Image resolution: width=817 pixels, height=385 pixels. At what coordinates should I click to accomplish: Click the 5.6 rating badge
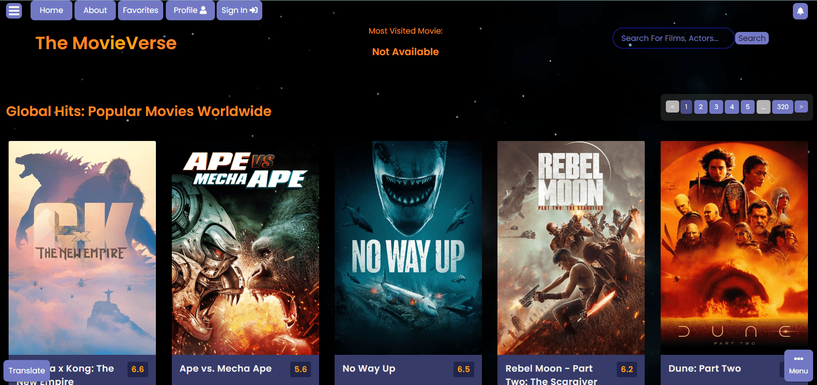(x=301, y=369)
